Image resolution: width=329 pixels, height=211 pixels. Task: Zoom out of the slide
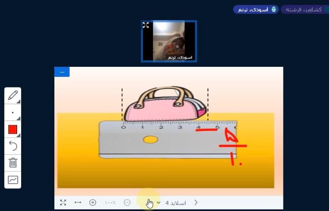127,203
